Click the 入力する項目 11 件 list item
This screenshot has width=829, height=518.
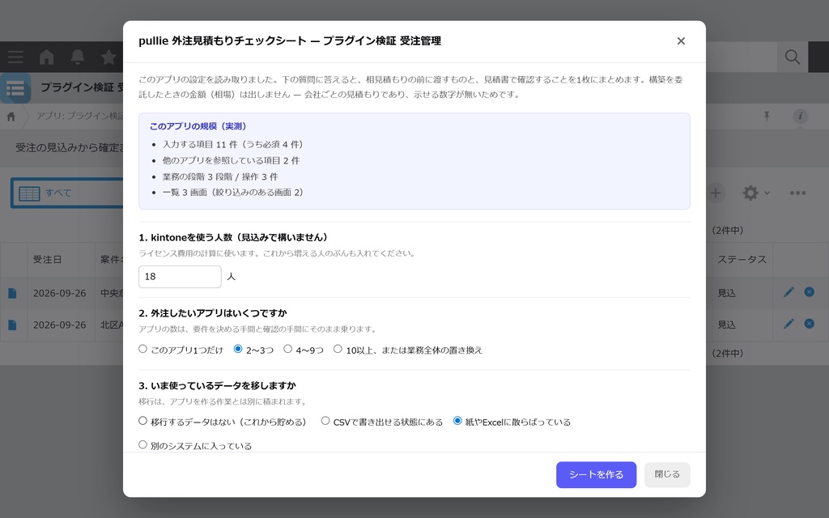[x=233, y=144]
